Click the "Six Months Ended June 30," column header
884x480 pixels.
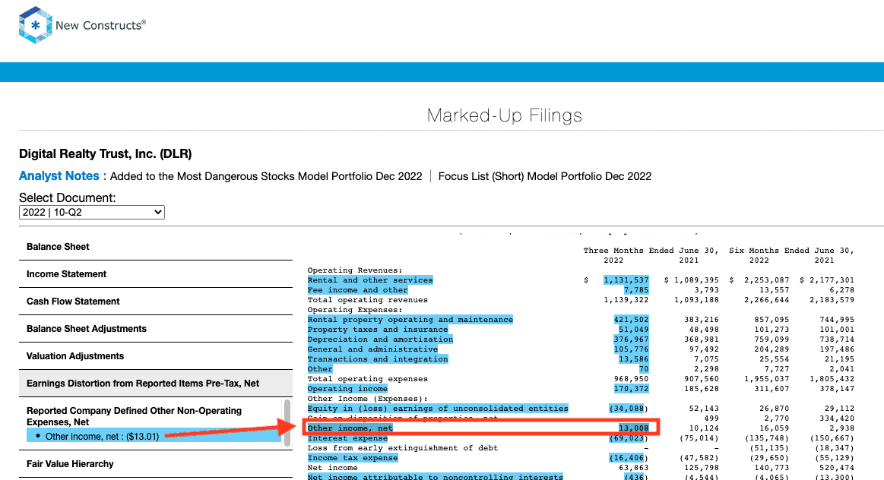coord(791,251)
